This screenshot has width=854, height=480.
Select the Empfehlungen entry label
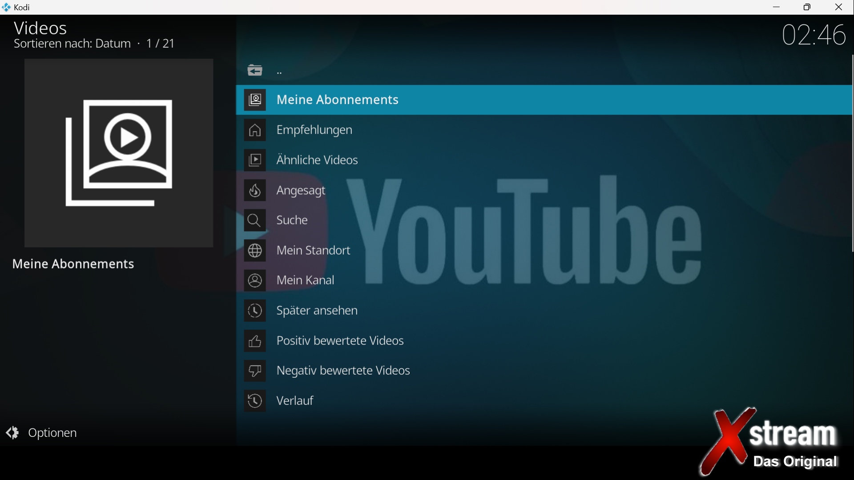click(x=314, y=130)
